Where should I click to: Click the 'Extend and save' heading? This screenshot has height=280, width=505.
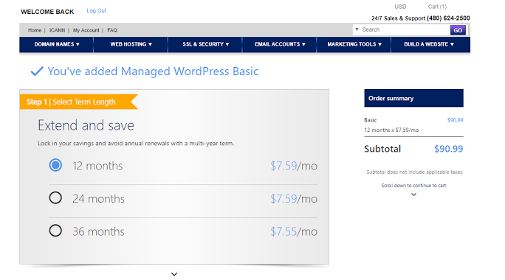pos(86,125)
